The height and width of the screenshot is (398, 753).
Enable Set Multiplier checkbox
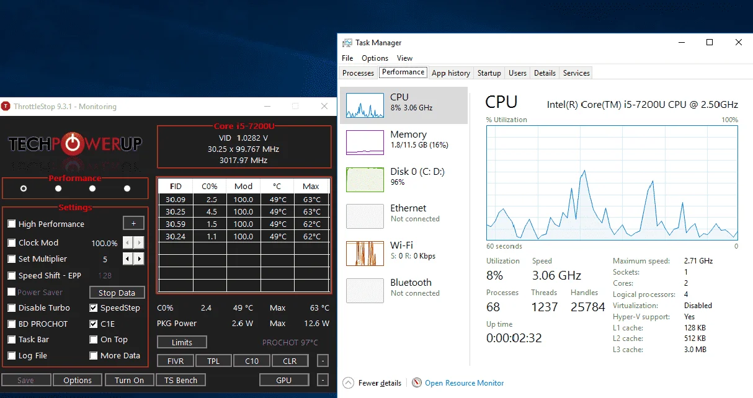click(x=12, y=259)
